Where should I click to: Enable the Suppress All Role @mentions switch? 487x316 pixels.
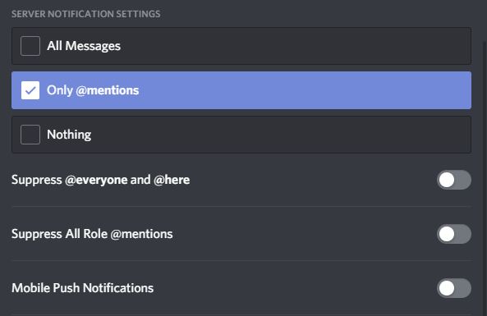tap(454, 234)
